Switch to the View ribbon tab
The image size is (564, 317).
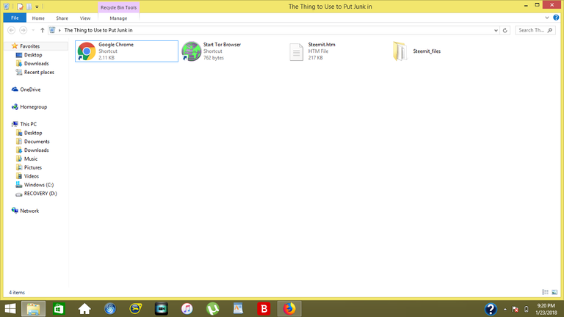[x=85, y=18]
